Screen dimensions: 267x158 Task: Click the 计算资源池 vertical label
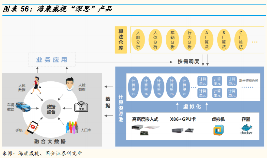click(121, 108)
